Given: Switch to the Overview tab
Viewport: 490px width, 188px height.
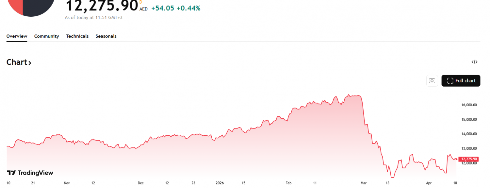Looking at the screenshot, I should tap(17, 36).
